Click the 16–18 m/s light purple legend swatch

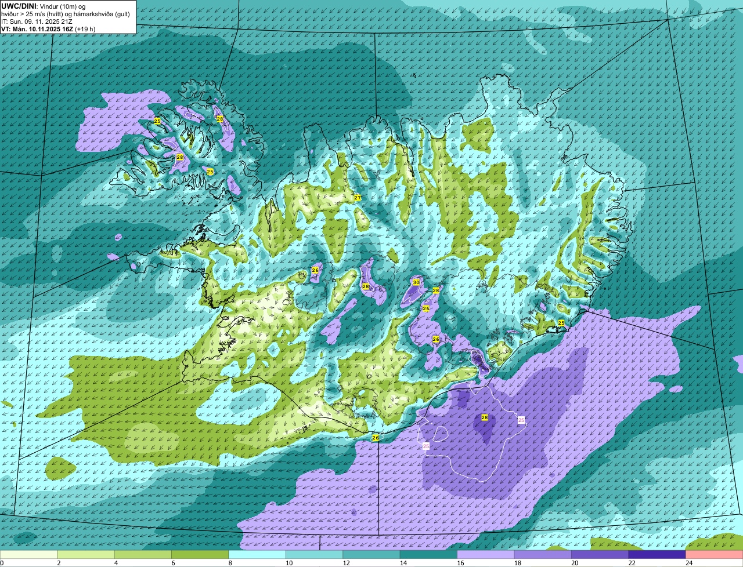click(x=486, y=554)
